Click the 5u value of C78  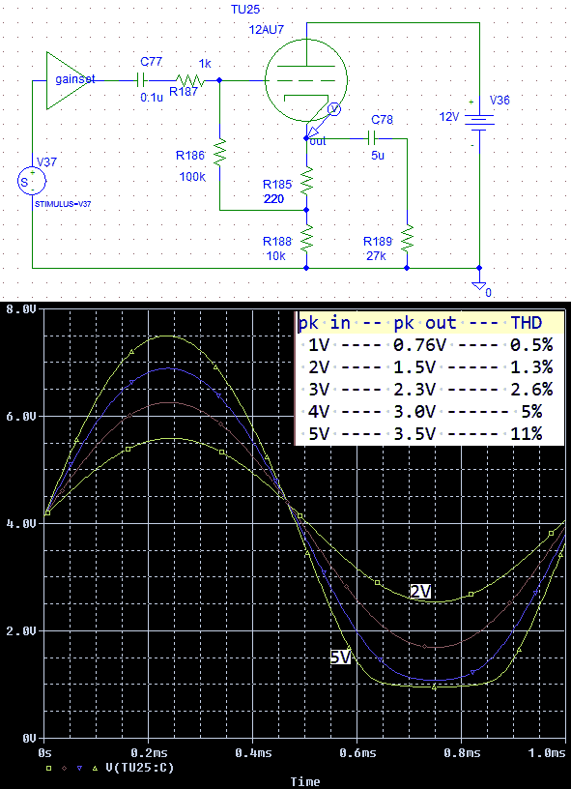click(378, 156)
